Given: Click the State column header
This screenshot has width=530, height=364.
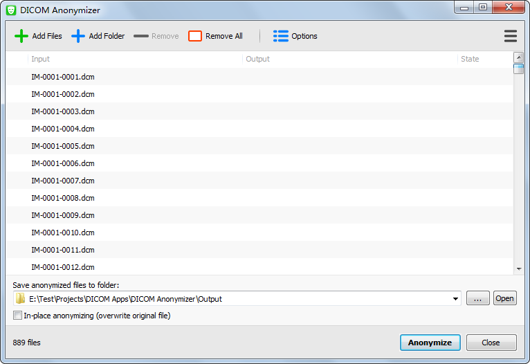Looking at the screenshot, I should (x=484, y=59).
